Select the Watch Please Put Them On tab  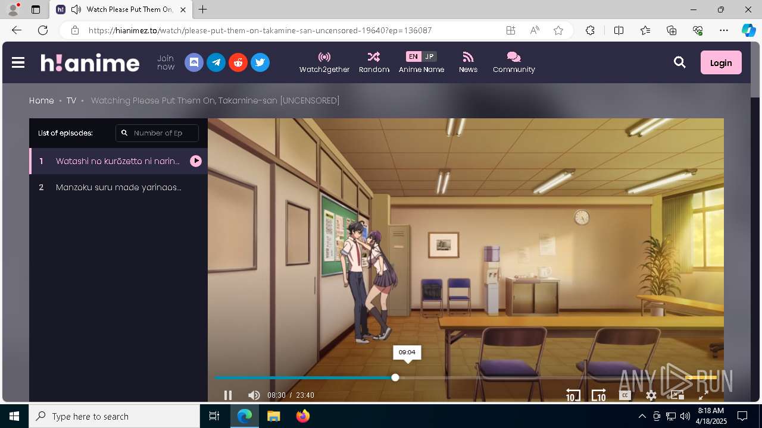[x=121, y=10]
